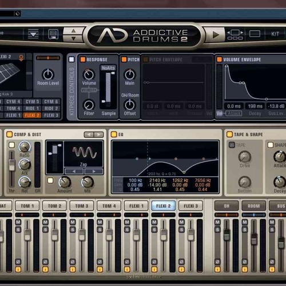Enable the Pitch Envelope section
Image resolution: width=286 pixels, height=286 pixels.
click(x=146, y=59)
